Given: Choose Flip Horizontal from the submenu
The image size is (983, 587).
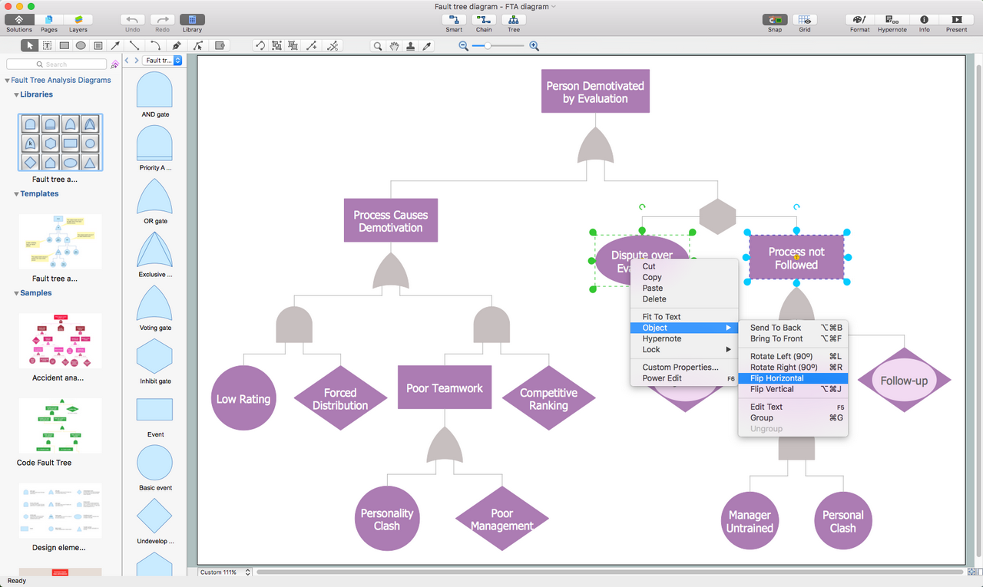Looking at the screenshot, I should point(777,378).
